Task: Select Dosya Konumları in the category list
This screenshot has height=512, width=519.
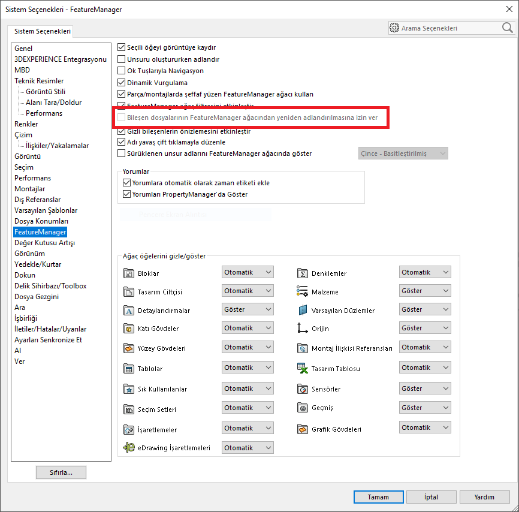Action: coord(40,221)
